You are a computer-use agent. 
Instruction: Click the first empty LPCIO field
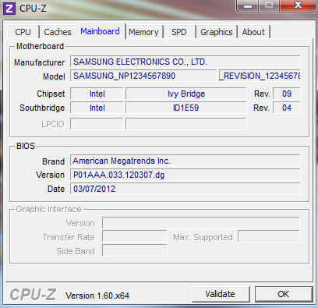97,124
